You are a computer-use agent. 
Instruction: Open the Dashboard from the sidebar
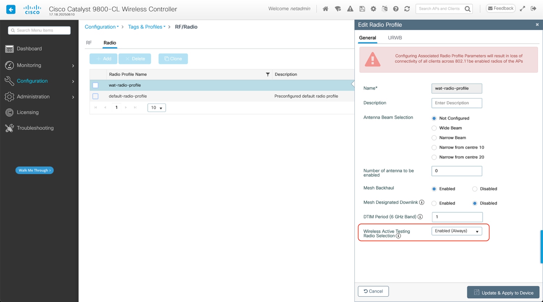[29, 48]
